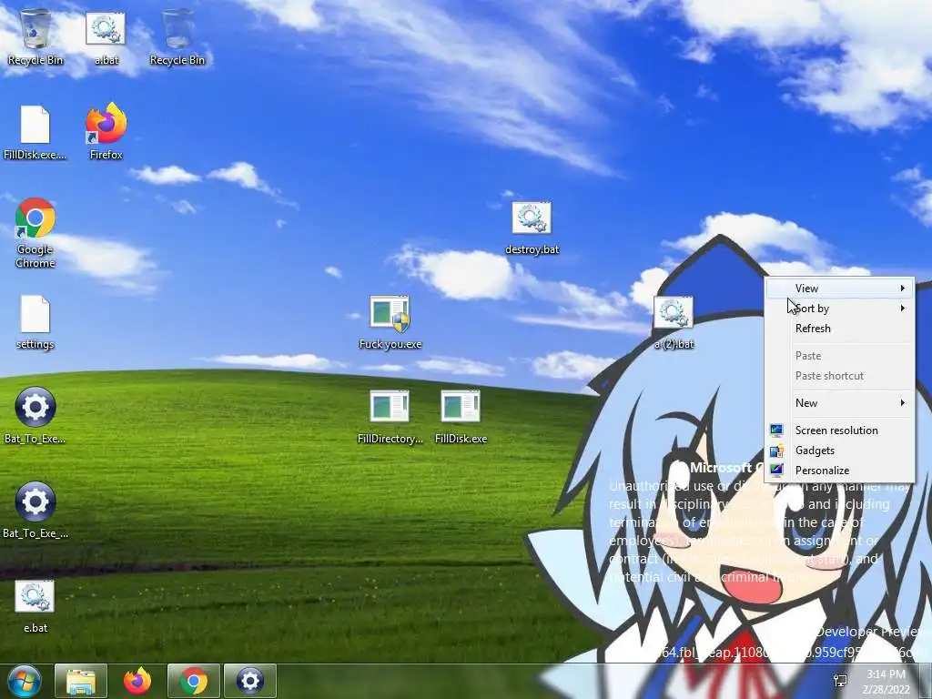Expand the arrow beside New

(x=902, y=403)
